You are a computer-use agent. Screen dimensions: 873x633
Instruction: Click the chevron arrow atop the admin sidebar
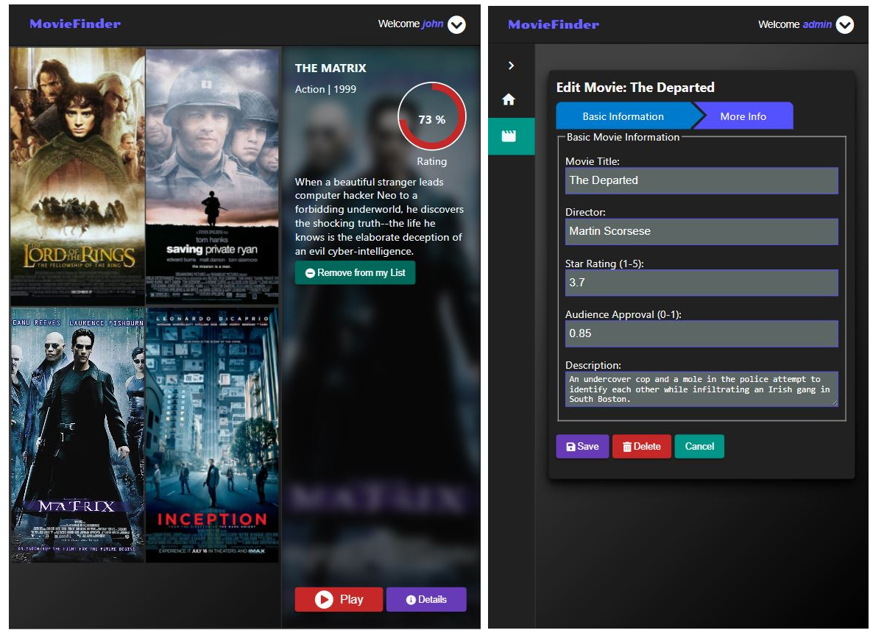tap(511, 65)
